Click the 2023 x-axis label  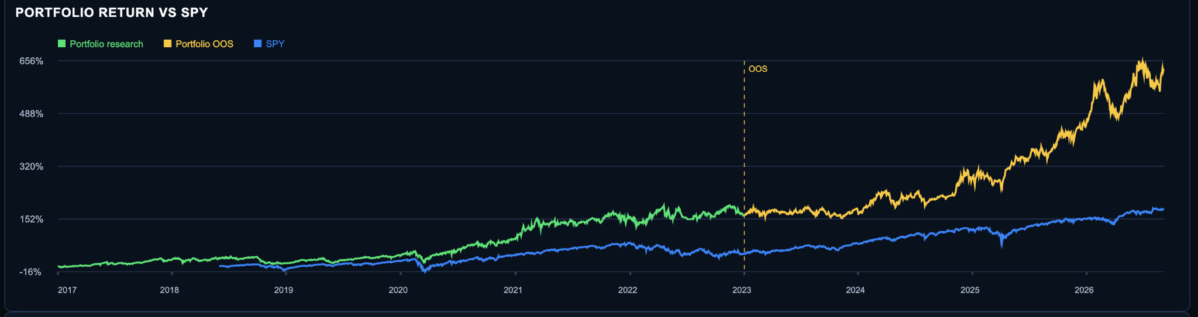click(x=742, y=290)
